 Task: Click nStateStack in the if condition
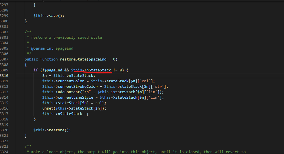pos(99,70)
